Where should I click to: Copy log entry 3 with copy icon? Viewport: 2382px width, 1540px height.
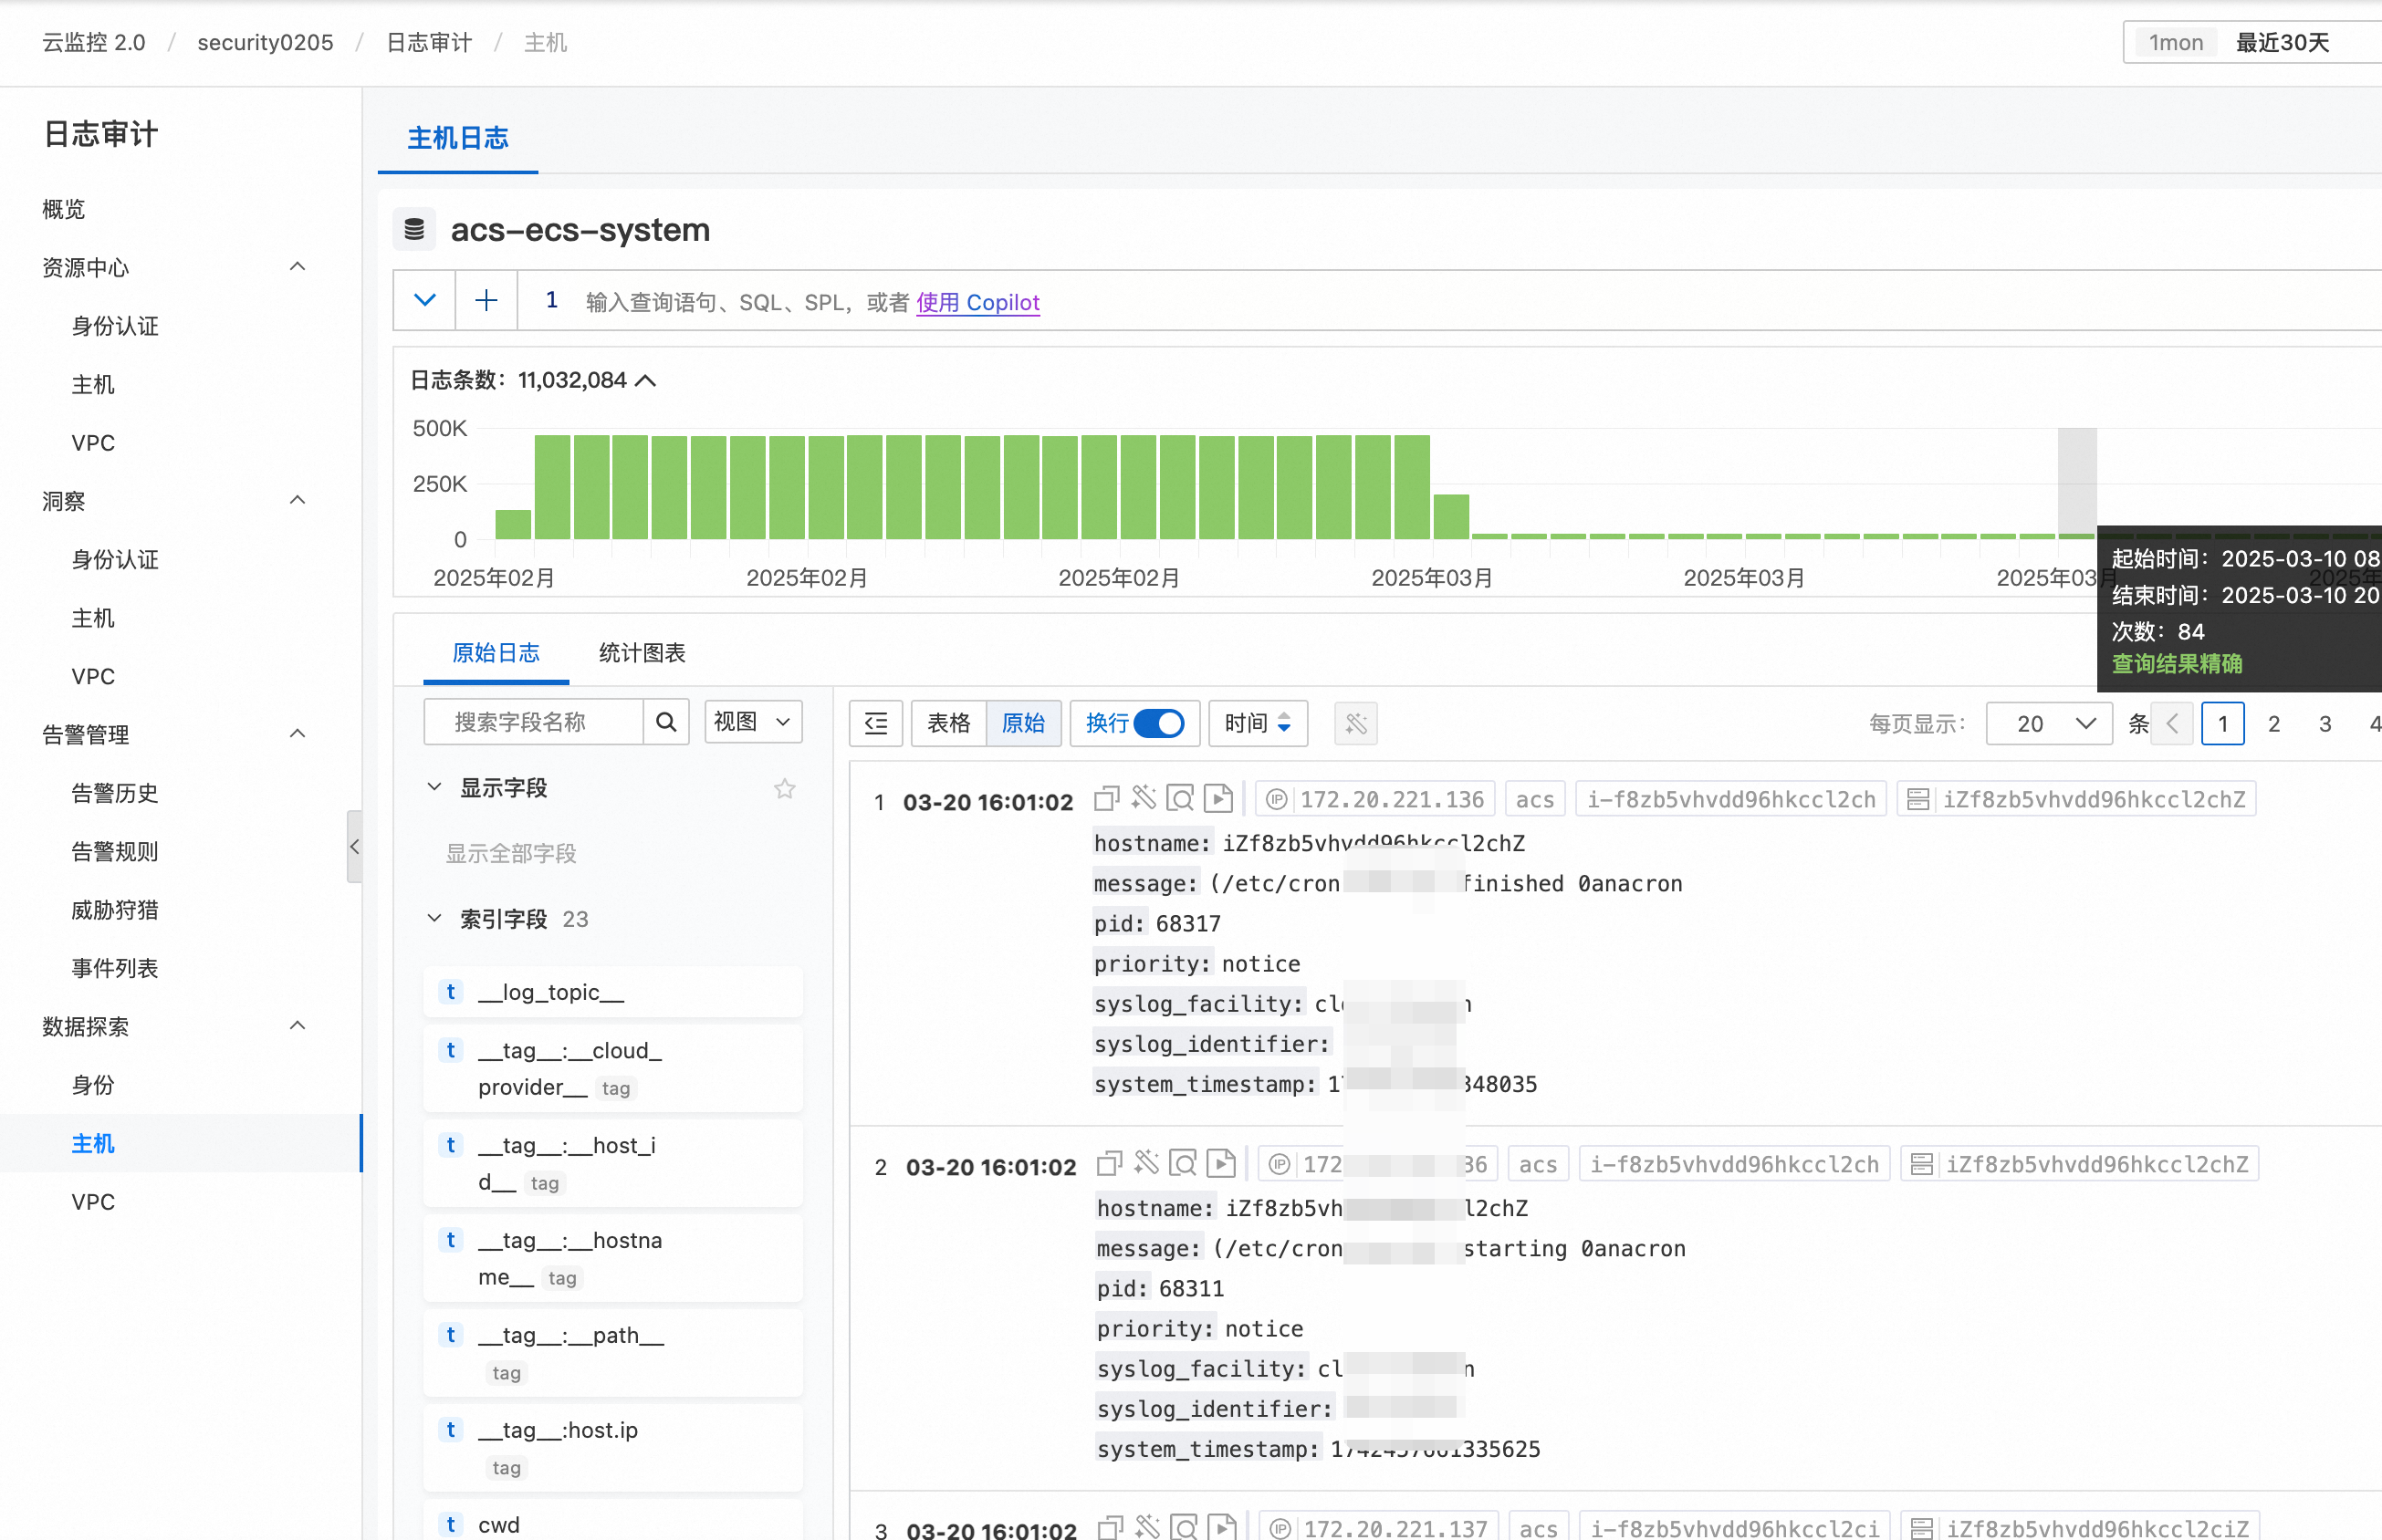pos(1110,1528)
